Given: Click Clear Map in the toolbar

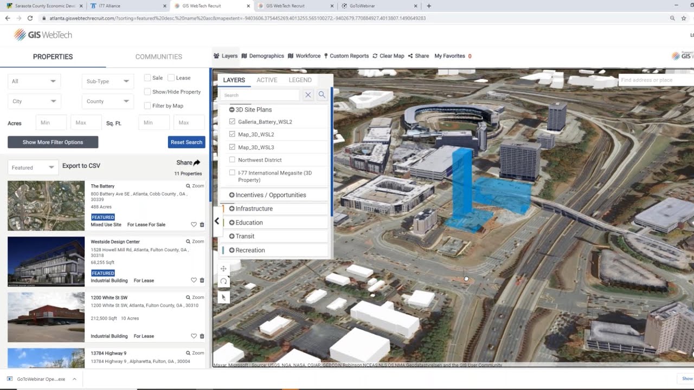Looking at the screenshot, I should click(x=388, y=56).
